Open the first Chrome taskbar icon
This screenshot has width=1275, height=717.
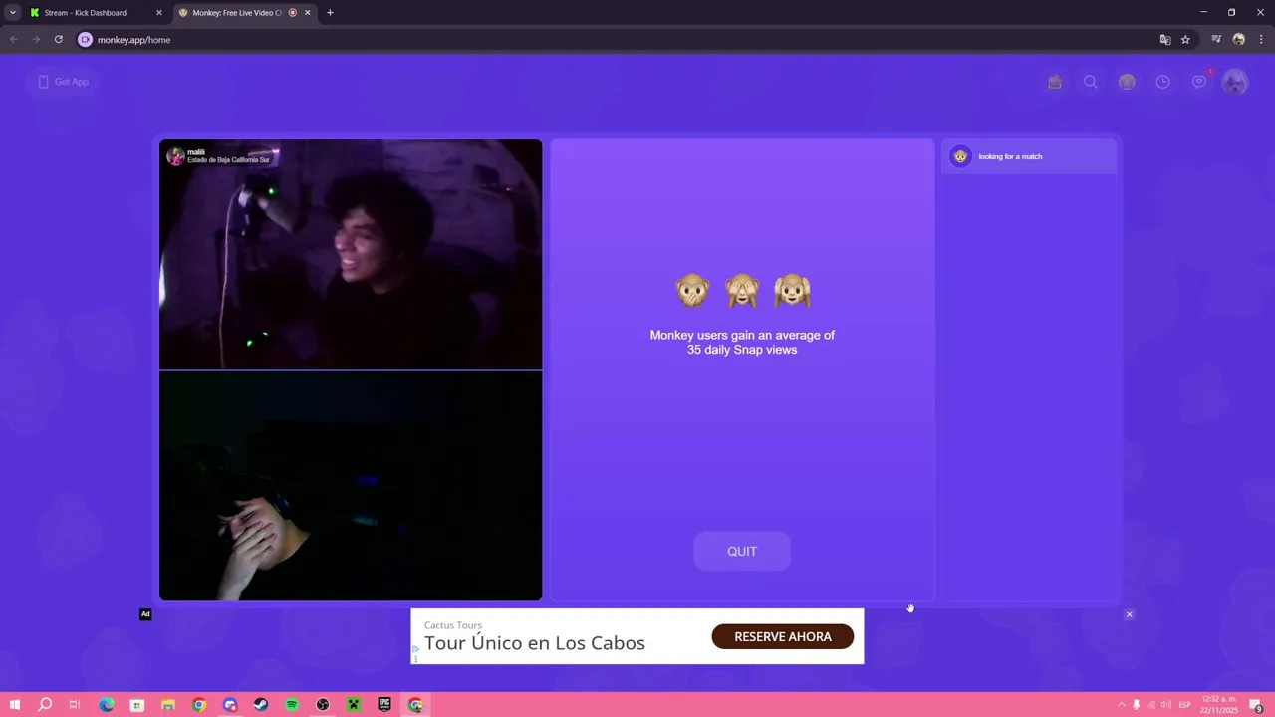[x=199, y=705]
